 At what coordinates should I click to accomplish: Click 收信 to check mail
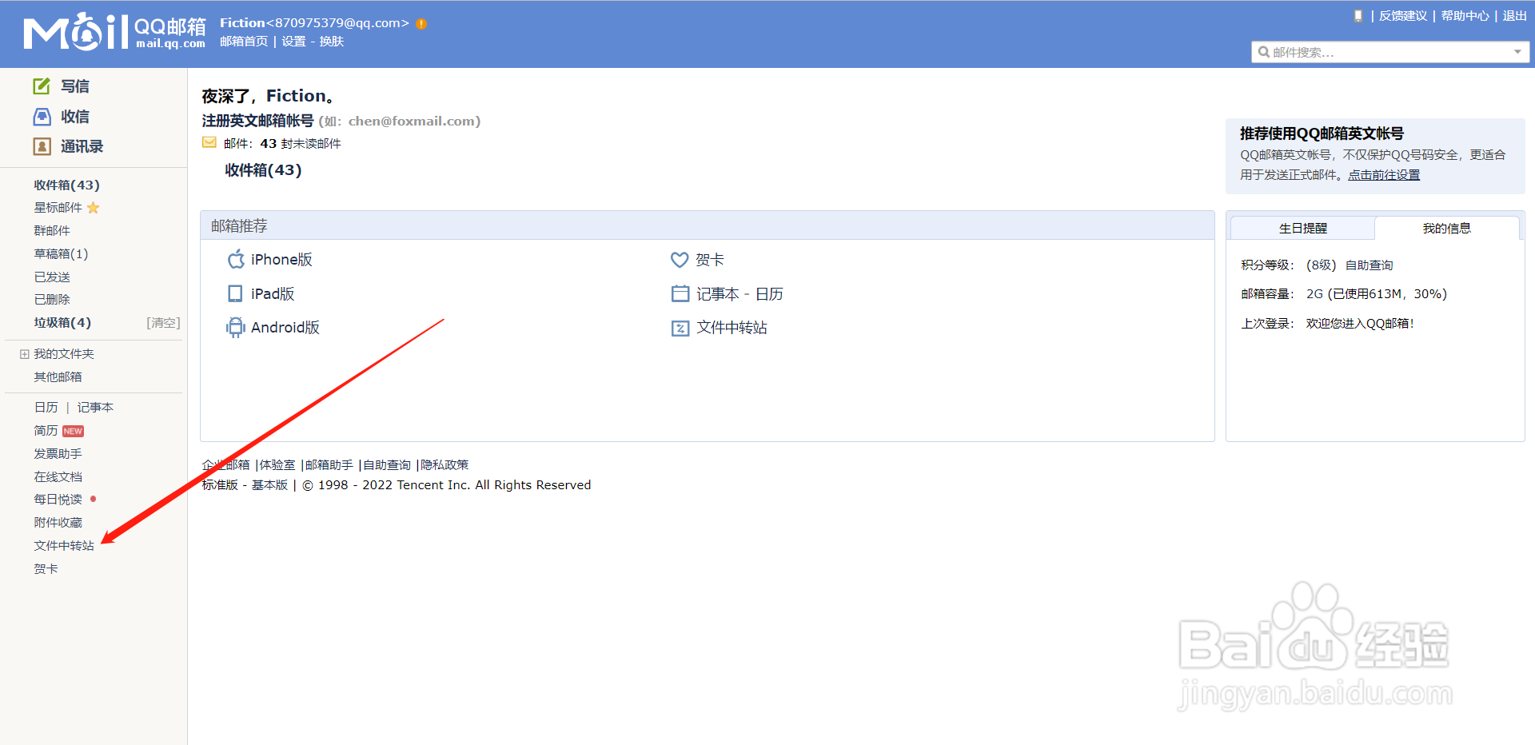click(x=75, y=117)
